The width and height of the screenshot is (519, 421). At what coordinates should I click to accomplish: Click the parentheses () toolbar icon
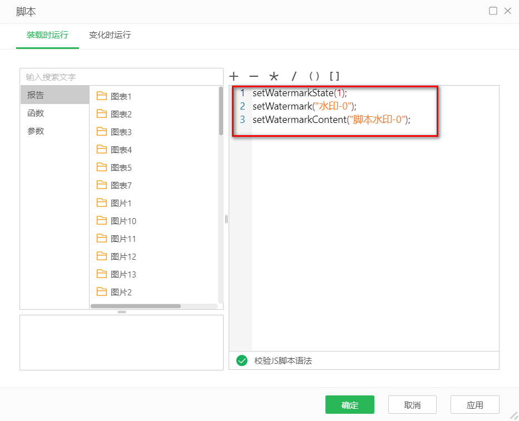[314, 76]
